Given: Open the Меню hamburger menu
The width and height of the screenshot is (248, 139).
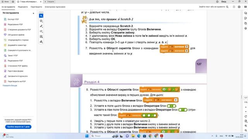Looking at the screenshot, I should (x=5, y=2).
